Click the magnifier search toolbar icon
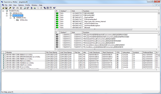 (x=10, y=8)
